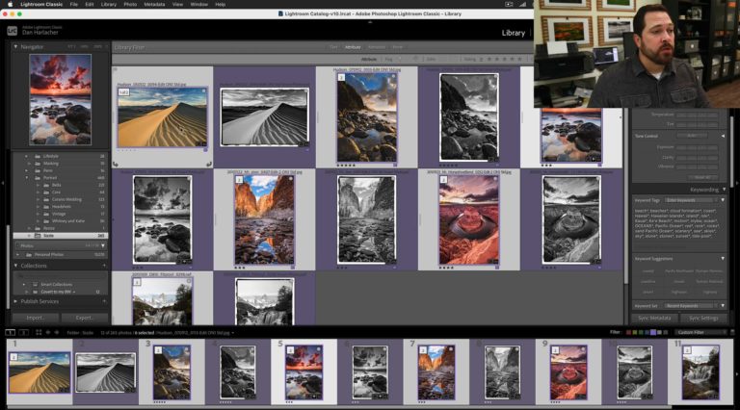The image size is (740, 410).
Task: Rotate dune photo clockwise arrow
Action: point(208,164)
